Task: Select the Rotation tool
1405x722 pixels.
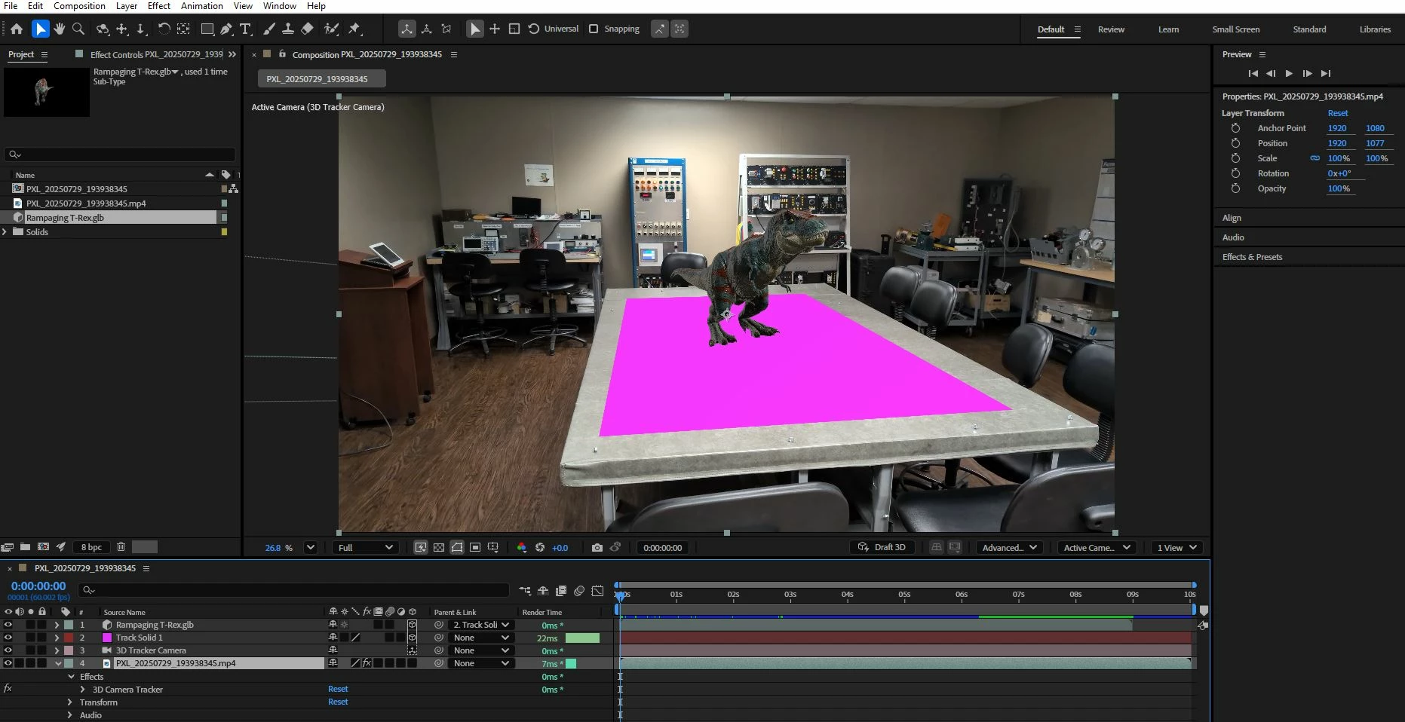Action: [x=163, y=29]
